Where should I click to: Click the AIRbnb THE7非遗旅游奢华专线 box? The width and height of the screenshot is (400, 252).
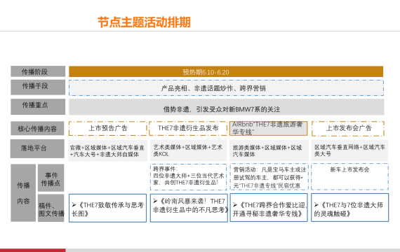(268, 128)
